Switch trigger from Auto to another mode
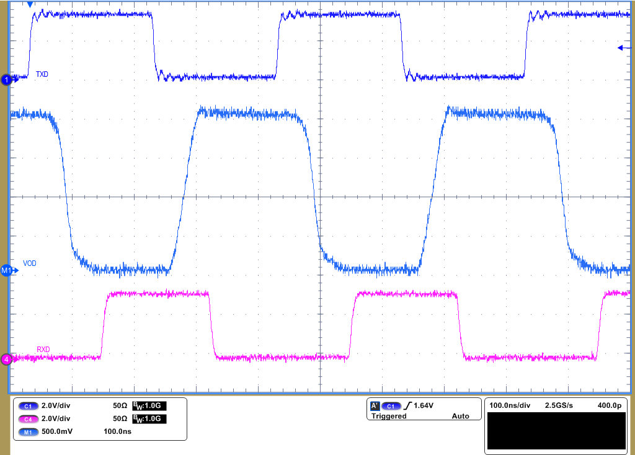The image size is (635, 455). pos(461,416)
